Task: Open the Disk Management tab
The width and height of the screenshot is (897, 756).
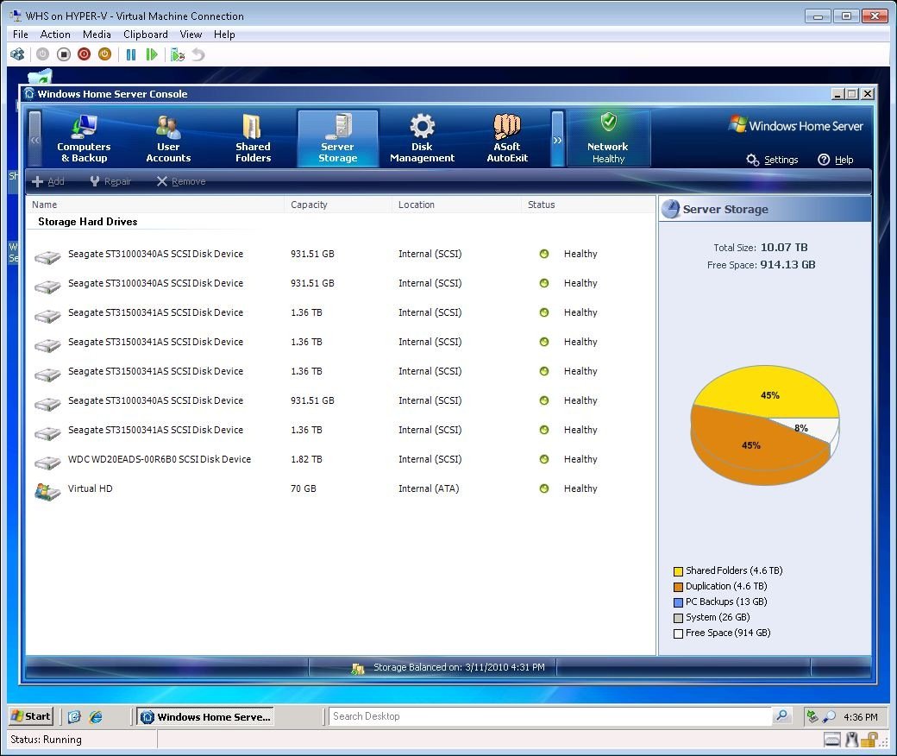Action: pyautogui.click(x=422, y=139)
